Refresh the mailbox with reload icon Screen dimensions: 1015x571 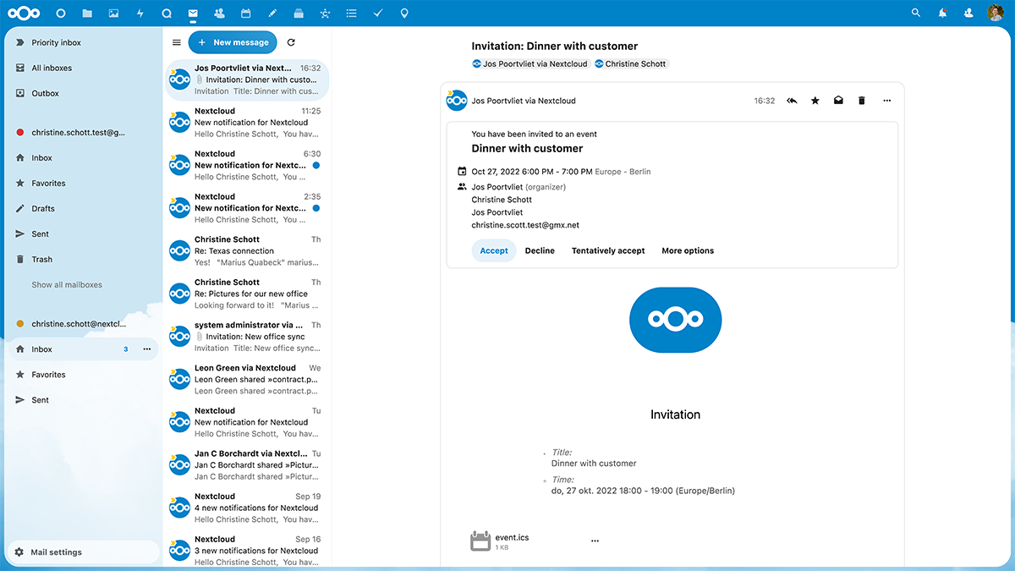[291, 42]
